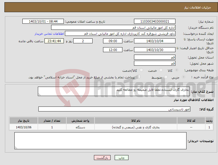
Task: Select the متوسط purchase type radio
Action: (166, 77)
